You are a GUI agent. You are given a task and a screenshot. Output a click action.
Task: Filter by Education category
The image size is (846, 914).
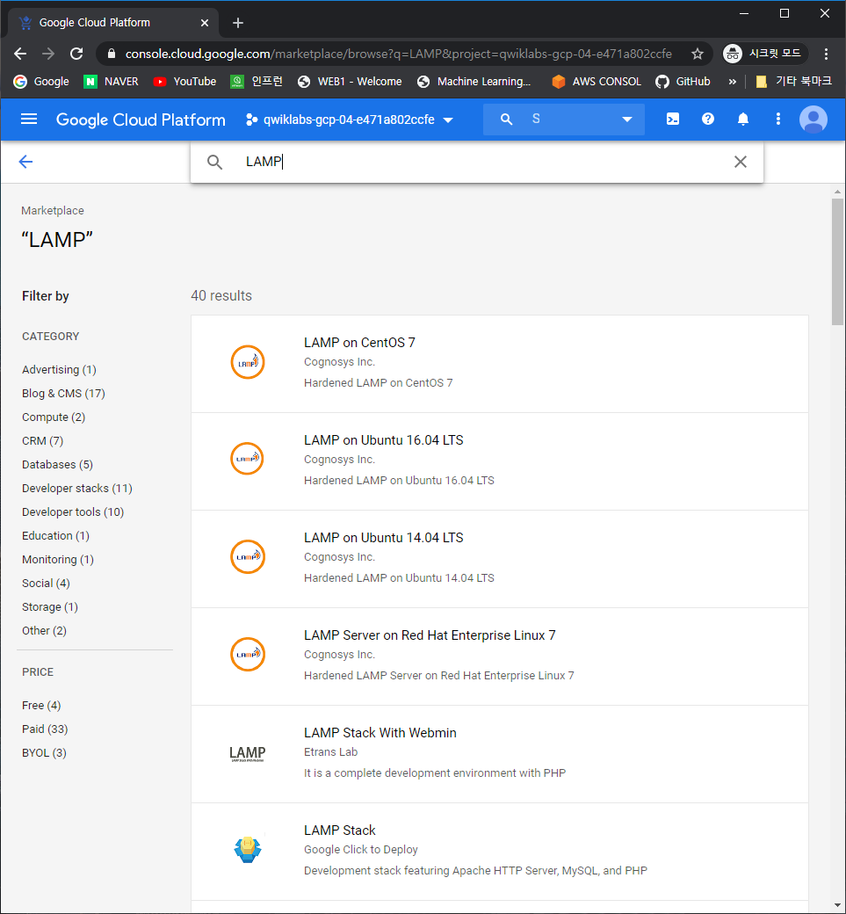[55, 536]
